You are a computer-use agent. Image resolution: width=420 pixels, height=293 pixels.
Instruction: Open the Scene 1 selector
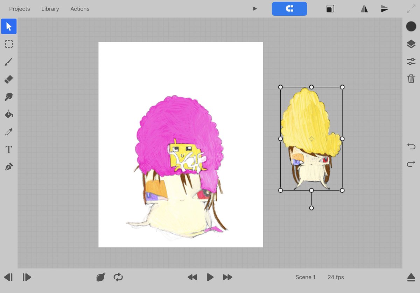tap(306, 277)
